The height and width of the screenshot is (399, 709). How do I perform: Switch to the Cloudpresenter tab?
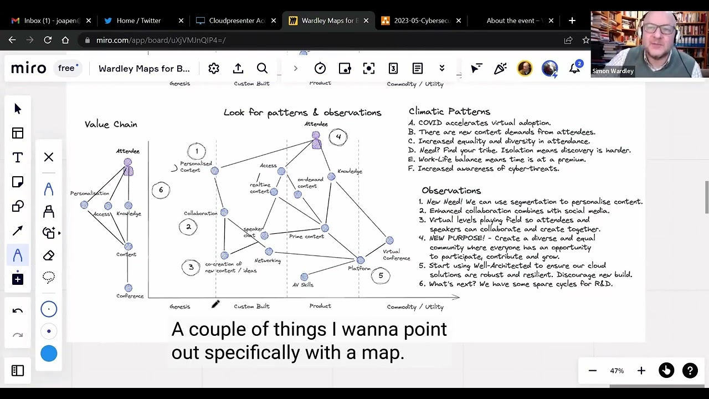click(237, 21)
